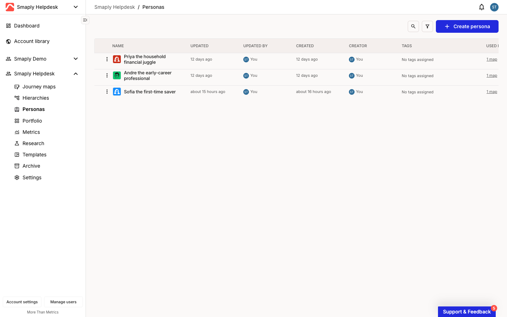Image resolution: width=507 pixels, height=317 pixels.
Task: Open the notifications bell
Action: point(482,7)
